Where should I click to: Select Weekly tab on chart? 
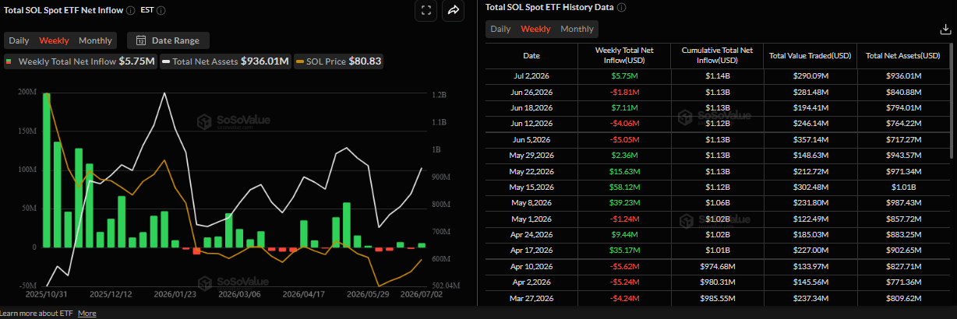(x=54, y=40)
